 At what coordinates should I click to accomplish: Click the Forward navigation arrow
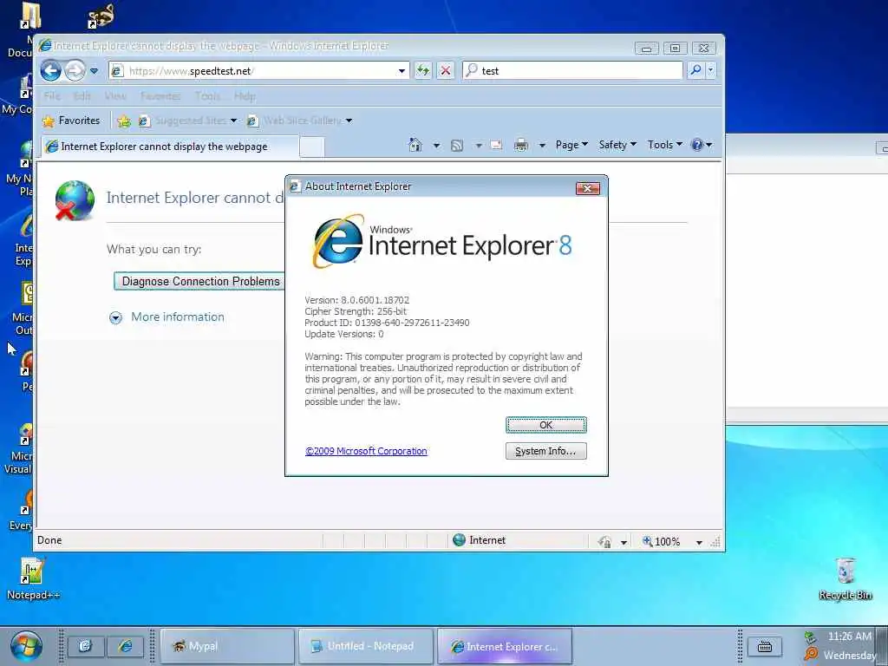pyautogui.click(x=75, y=71)
